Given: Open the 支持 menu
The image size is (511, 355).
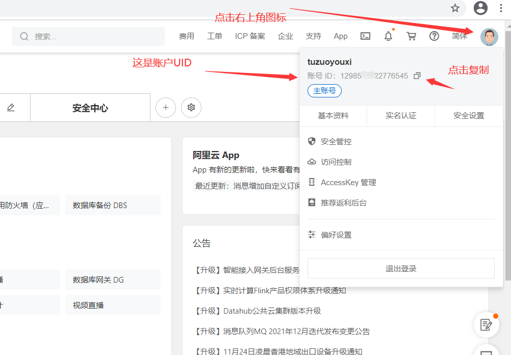Looking at the screenshot, I should pyautogui.click(x=314, y=36).
